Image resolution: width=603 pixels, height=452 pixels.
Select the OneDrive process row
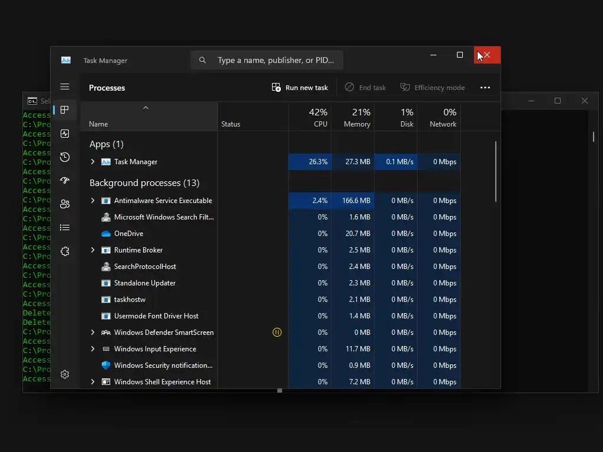click(270, 234)
